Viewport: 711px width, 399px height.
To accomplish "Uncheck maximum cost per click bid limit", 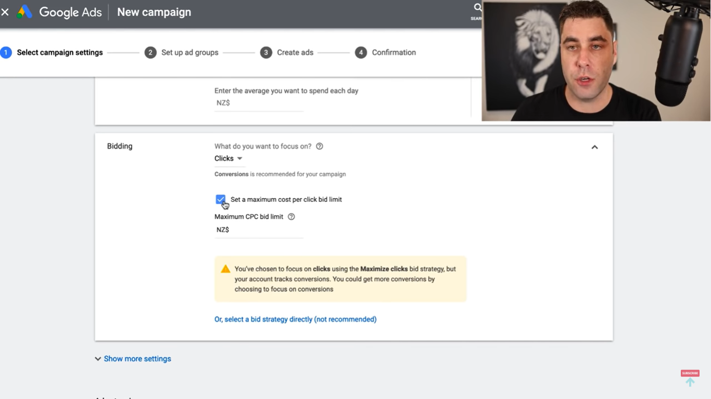I will 220,199.
